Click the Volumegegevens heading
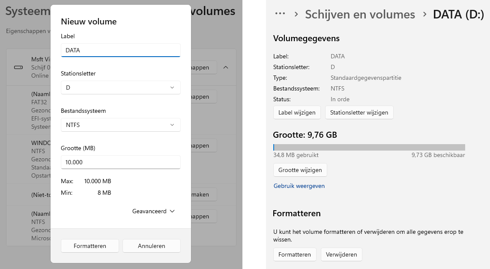 [x=306, y=38]
